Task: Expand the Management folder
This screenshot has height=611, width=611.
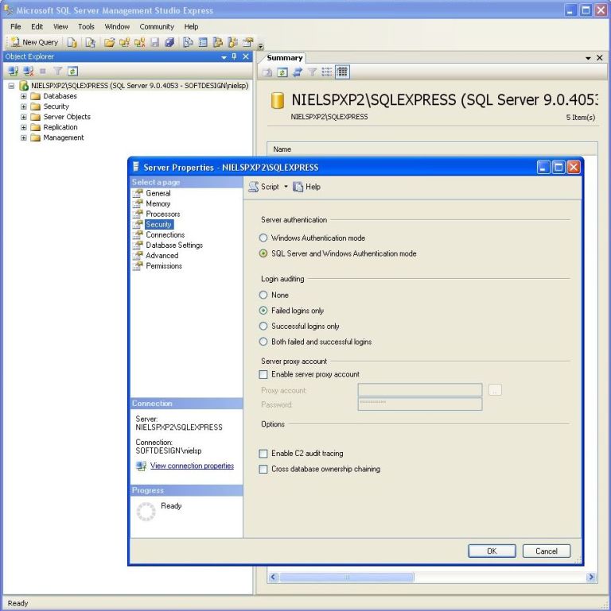Action: (23, 137)
